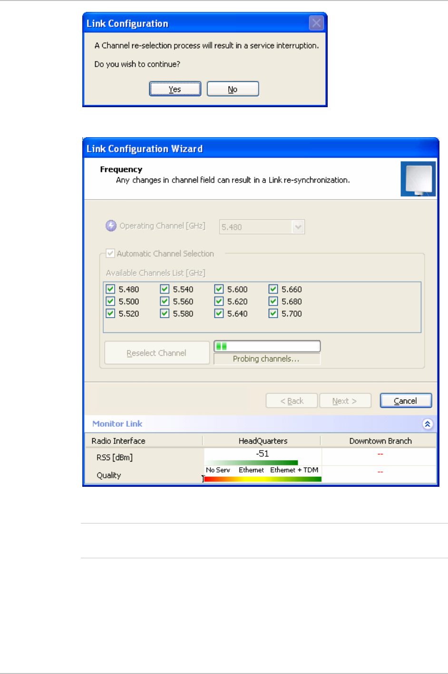Uncheck the 5.560 channel
The height and width of the screenshot is (674, 448).
[165, 302]
